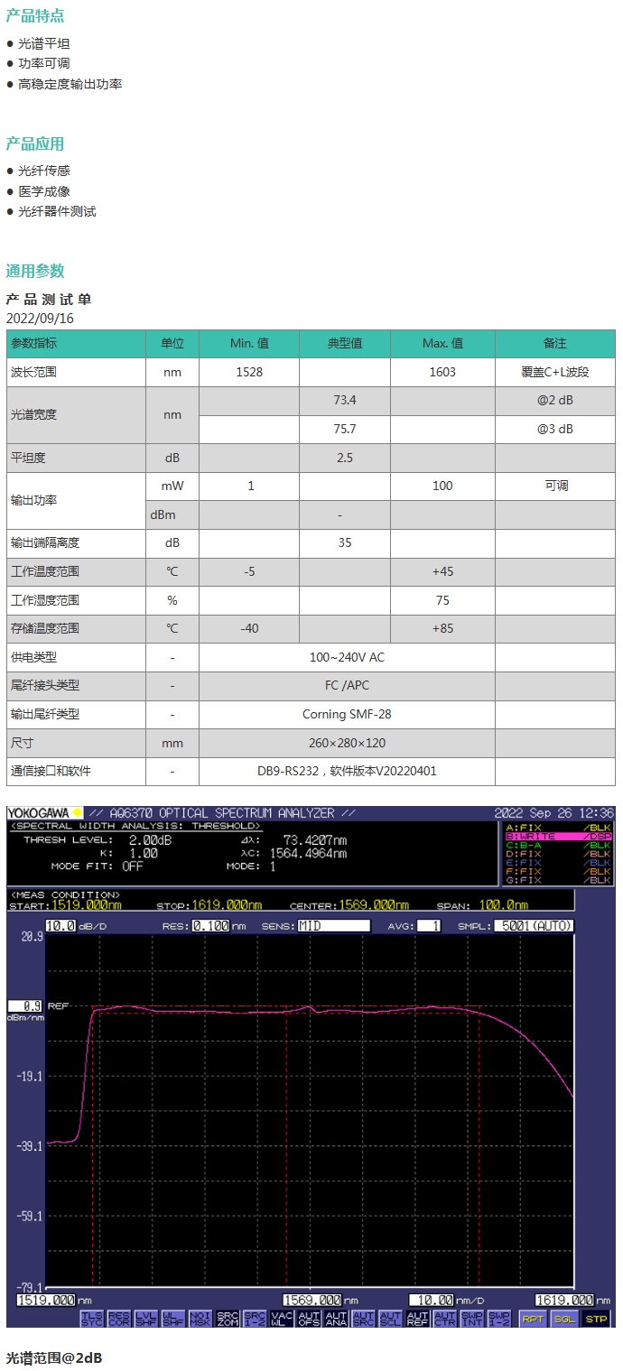
Task: Click the 260×280×120 dimensions cell
Action: pos(347,743)
